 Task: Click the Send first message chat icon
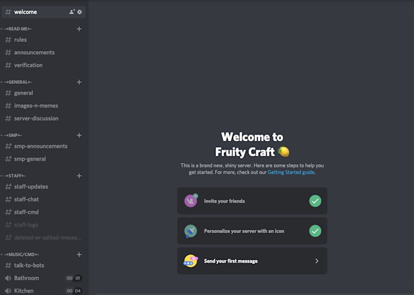point(191,261)
